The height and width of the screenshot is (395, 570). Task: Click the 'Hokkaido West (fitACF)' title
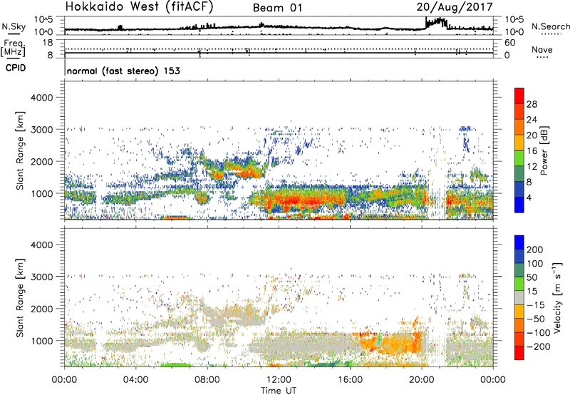(139, 7)
